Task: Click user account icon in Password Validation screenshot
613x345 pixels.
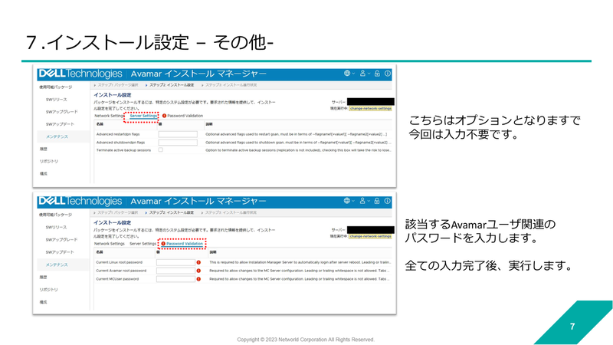Action: (x=362, y=201)
